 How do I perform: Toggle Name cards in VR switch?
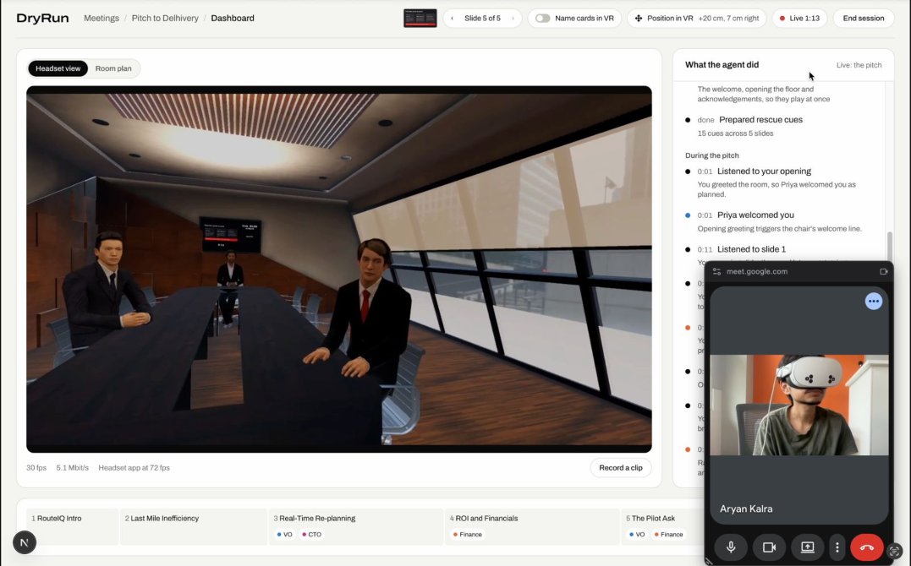point(543,18)
